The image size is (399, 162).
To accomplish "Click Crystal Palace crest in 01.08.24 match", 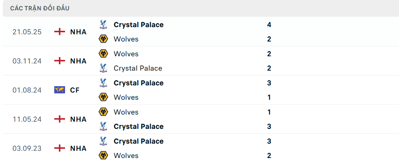I will [103, 83].
